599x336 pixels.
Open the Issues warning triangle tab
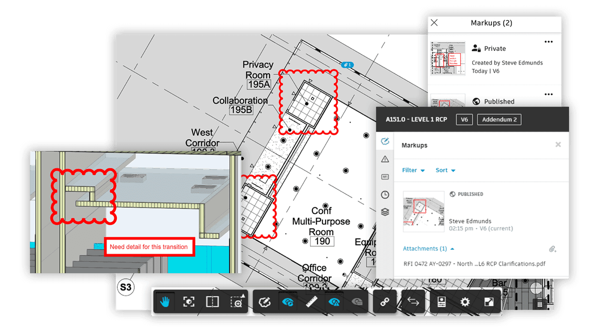[385, 159]
